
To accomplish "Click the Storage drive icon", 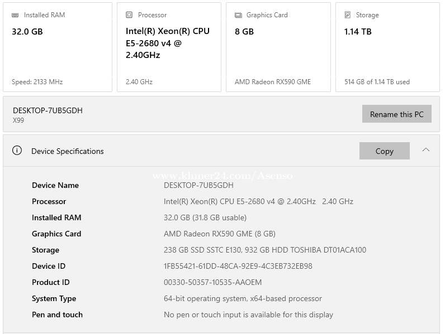I will coord(348,15).
